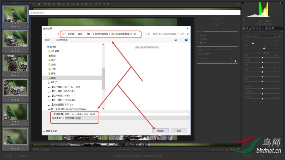The image size is (285, 160).
Task: Click the 边界变形 boundary warp slider handle
Action: click(x=235, y=61)
